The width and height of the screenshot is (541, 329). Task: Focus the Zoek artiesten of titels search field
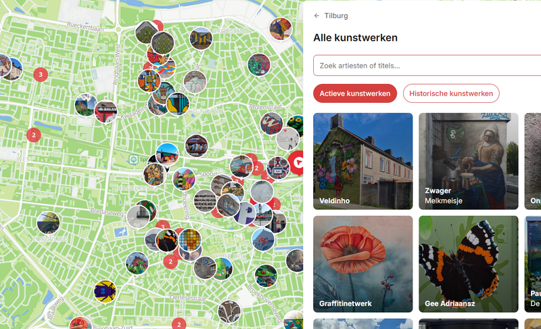point(427,65)
